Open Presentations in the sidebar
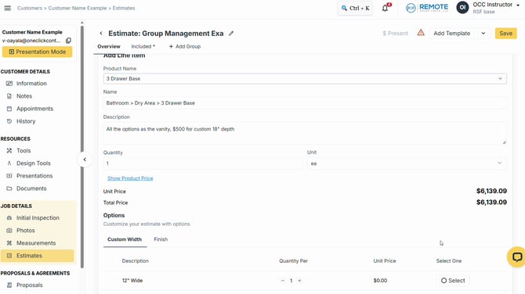Screen dimensions: 525x294 (34, 176)
